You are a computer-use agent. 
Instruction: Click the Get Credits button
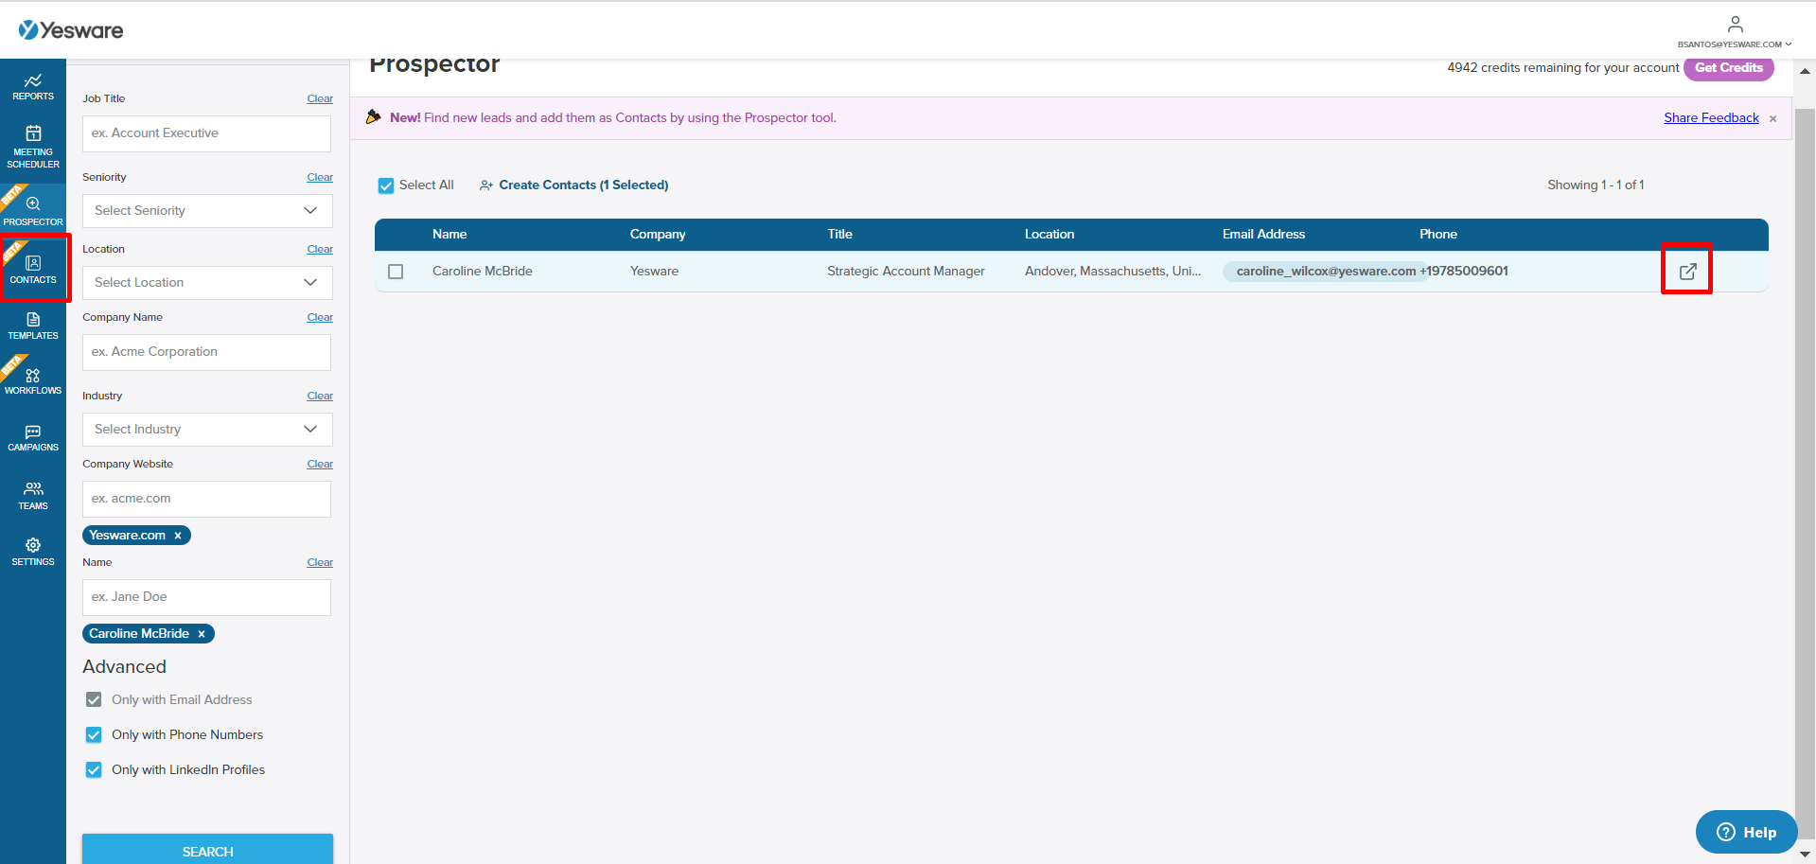(x=1728, y=68)
